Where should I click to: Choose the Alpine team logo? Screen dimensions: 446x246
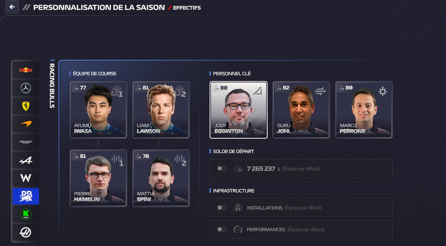click(x=26, y=160)
